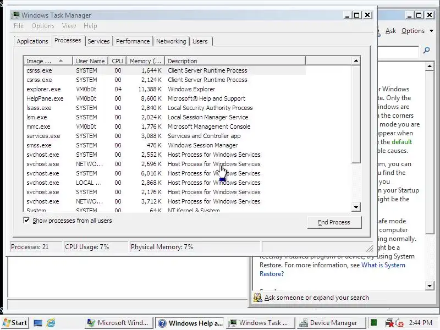The height and width of the screenshot is (330, 440).
Task: Click the End Process button
Action: point(334,222)
